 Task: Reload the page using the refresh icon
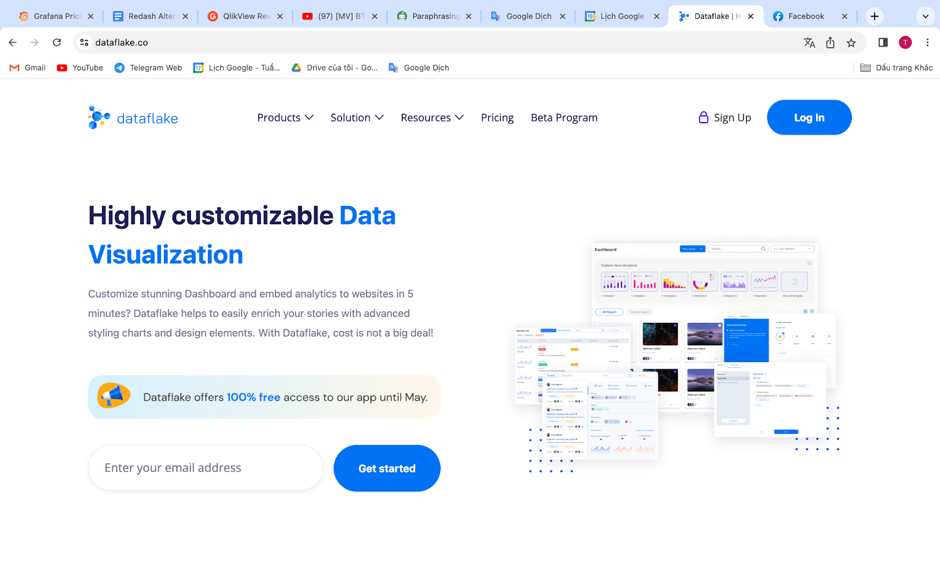(56, 42)
